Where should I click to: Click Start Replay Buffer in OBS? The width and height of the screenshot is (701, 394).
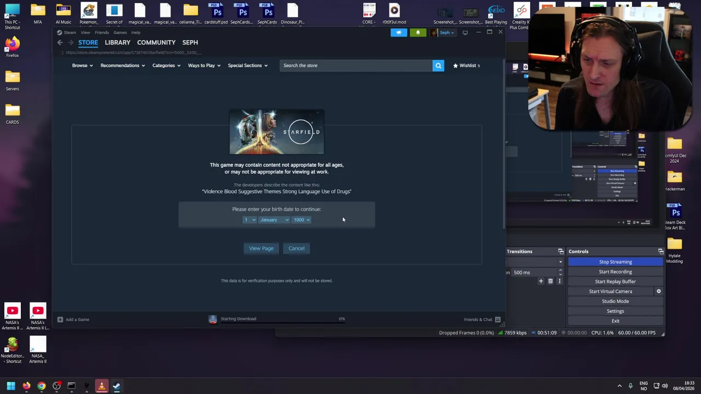click(x=616, y=282)
